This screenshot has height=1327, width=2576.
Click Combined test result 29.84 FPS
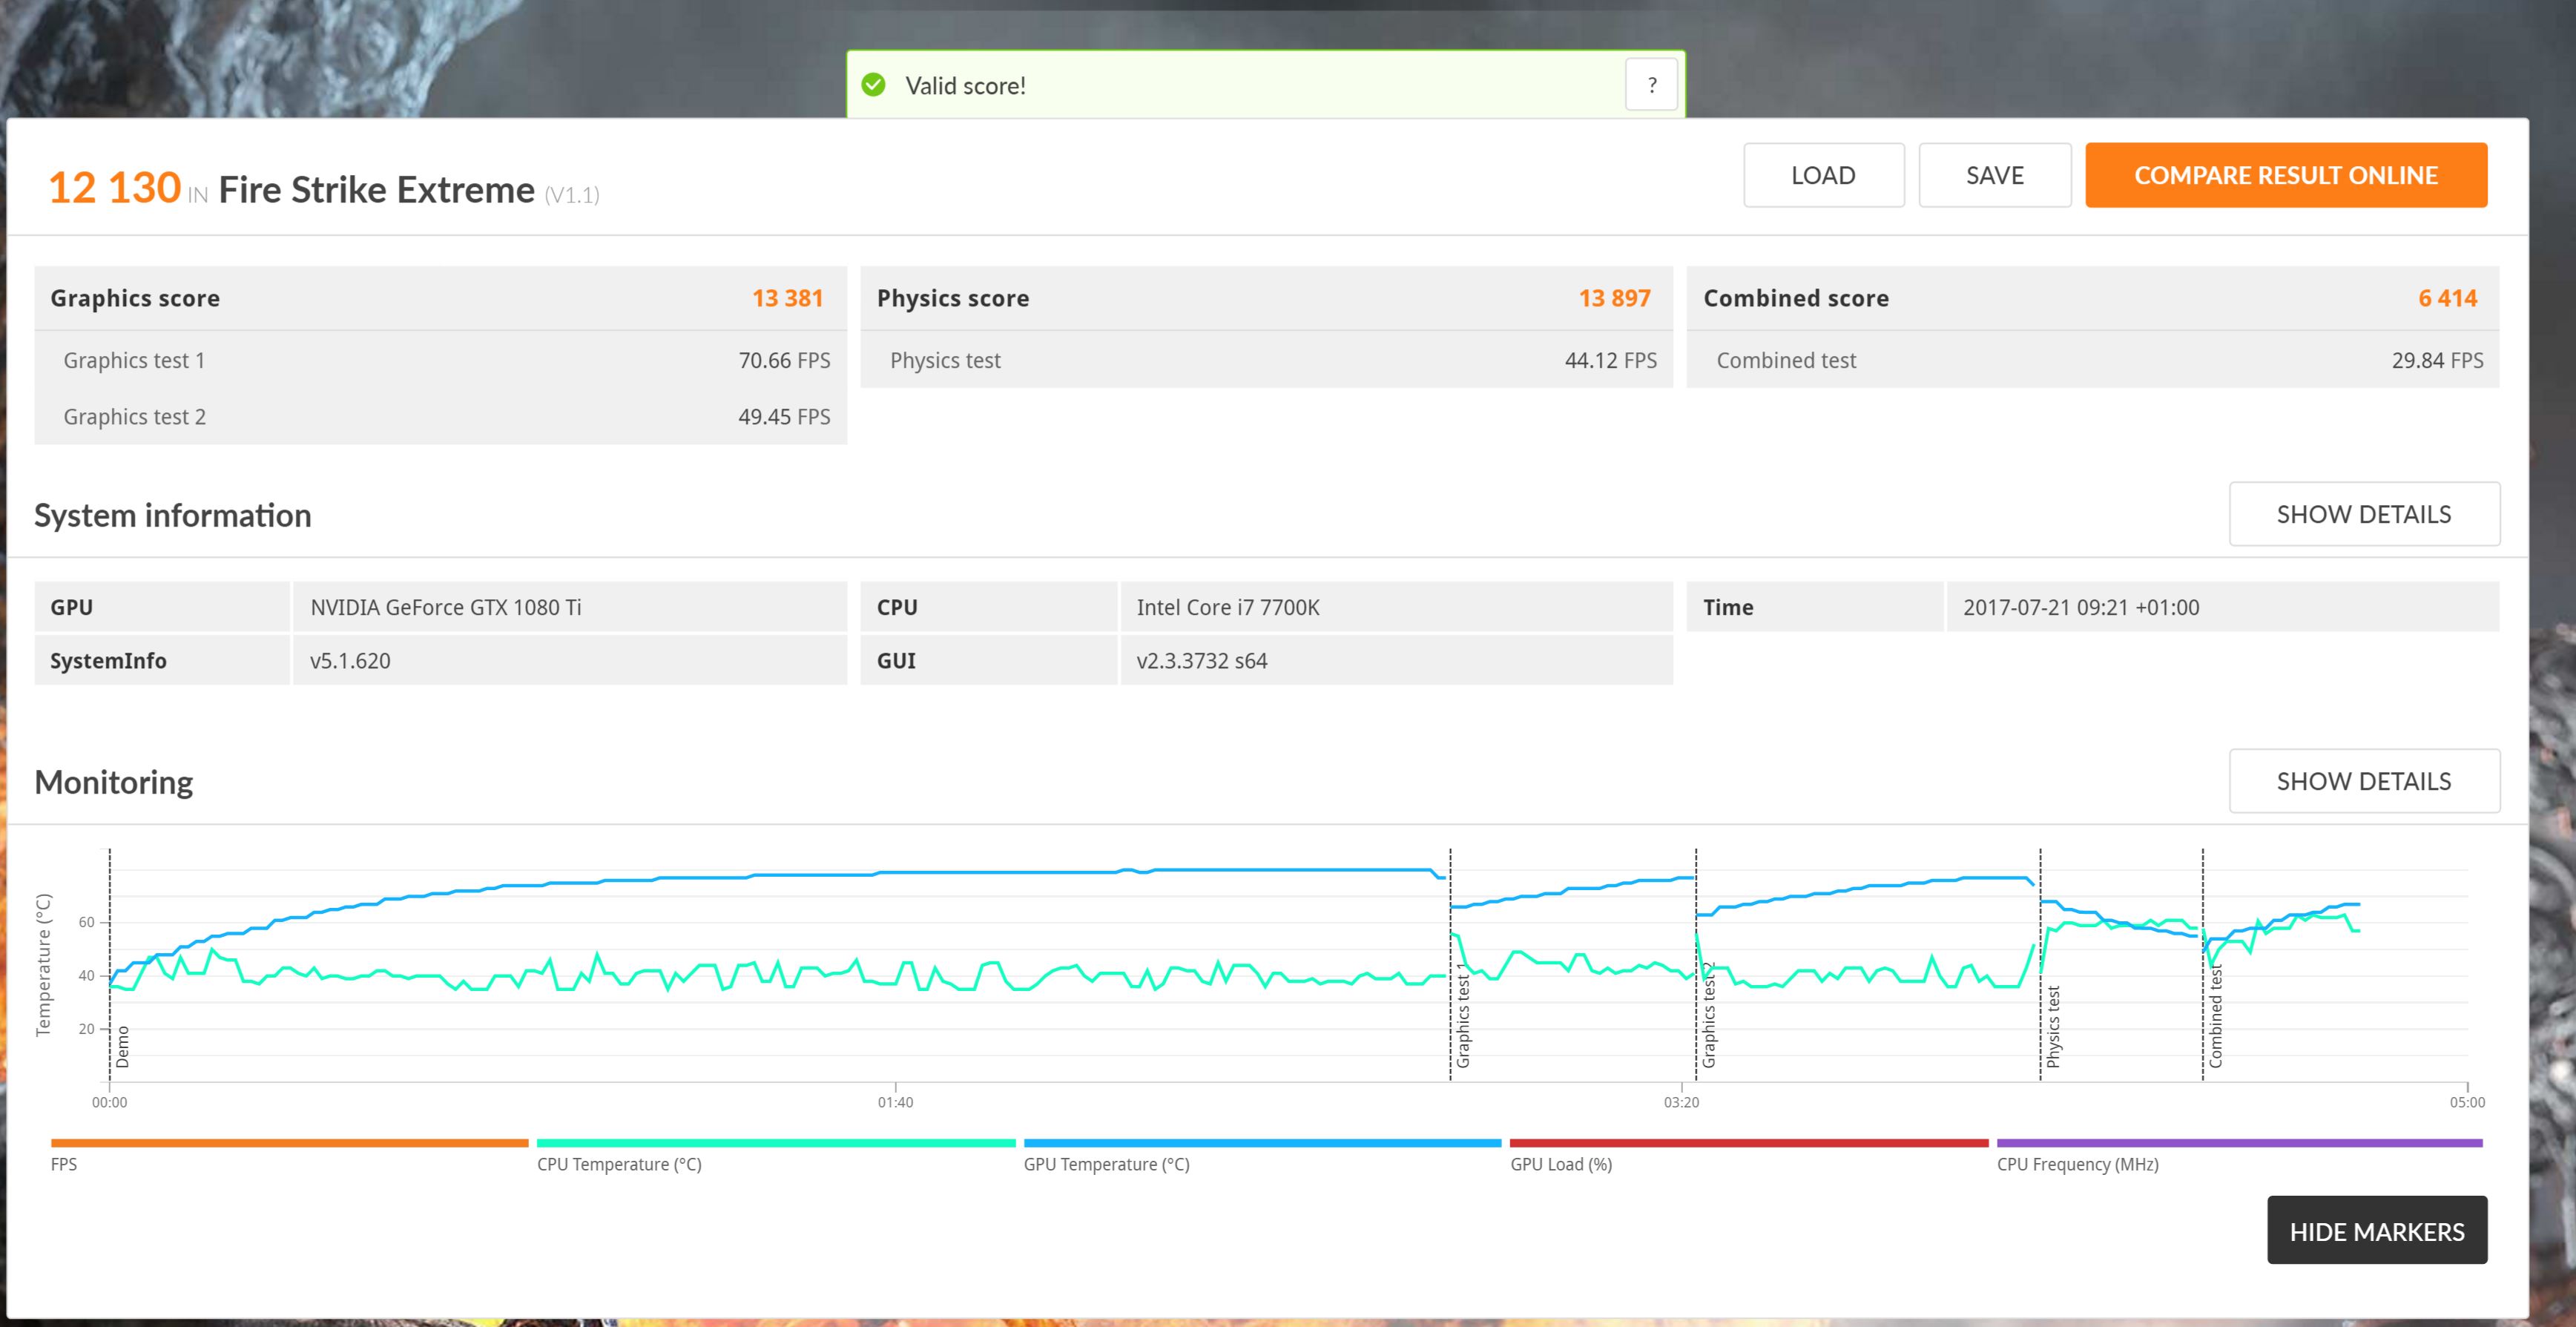[2437, 360]
